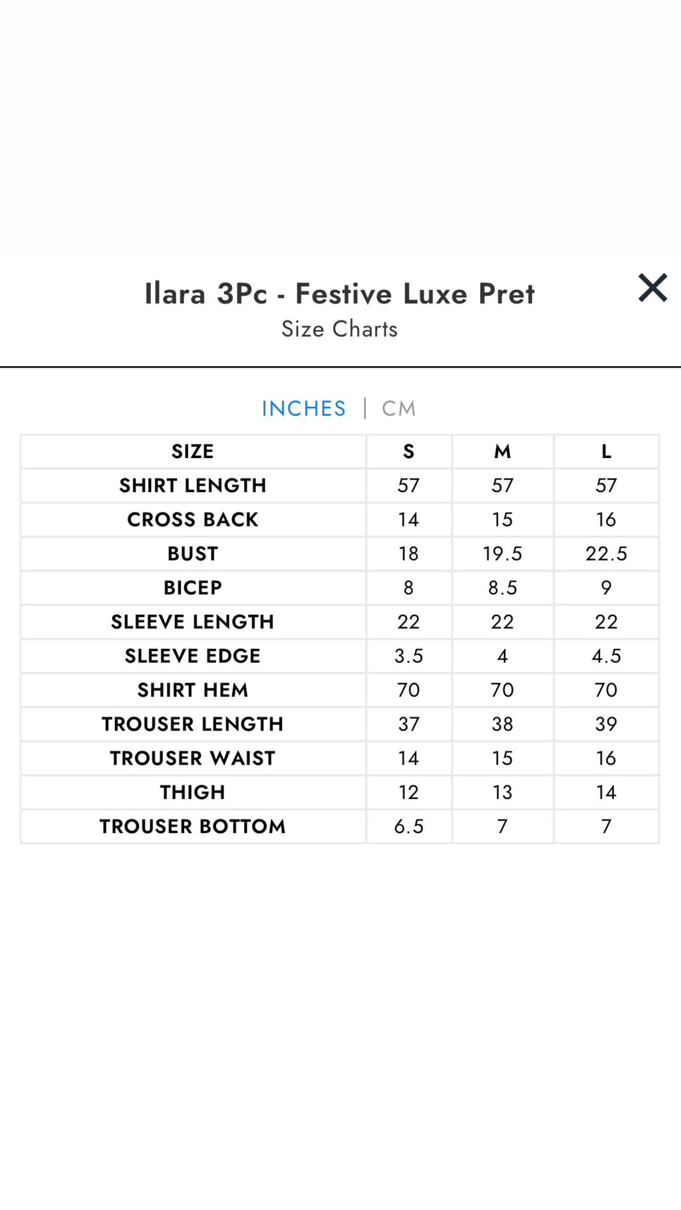Switch units to CM
This screenshot has height=1210, width=681.
click(x=398, y=408)
